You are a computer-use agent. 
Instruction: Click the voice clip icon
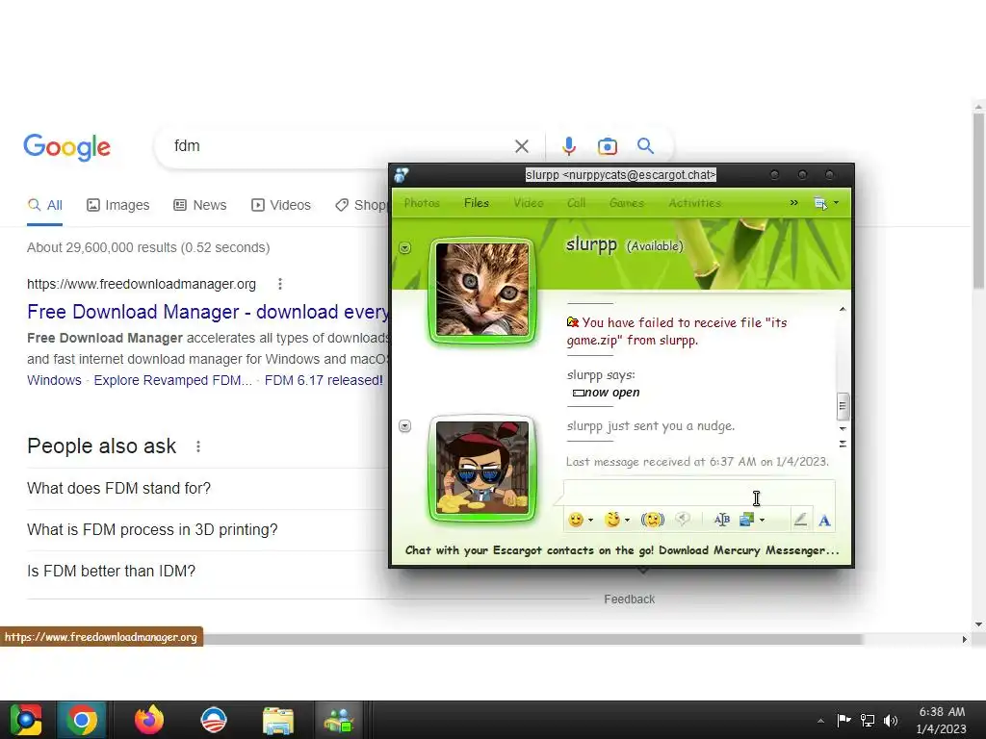point(683,519)
